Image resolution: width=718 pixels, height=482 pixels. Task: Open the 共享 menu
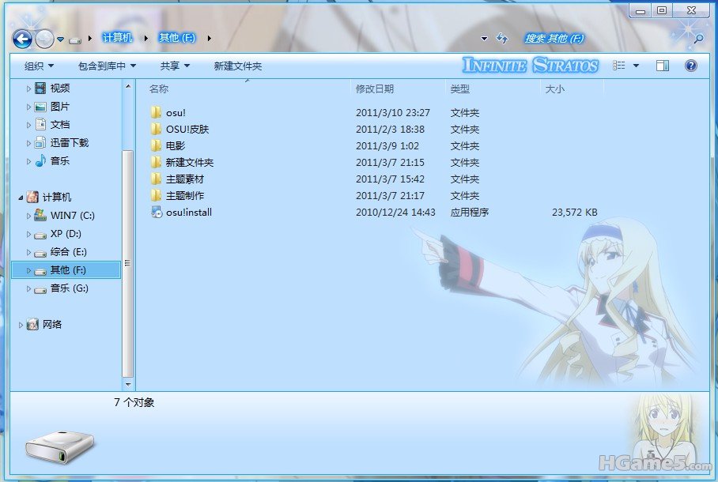(x=175, y=66)
